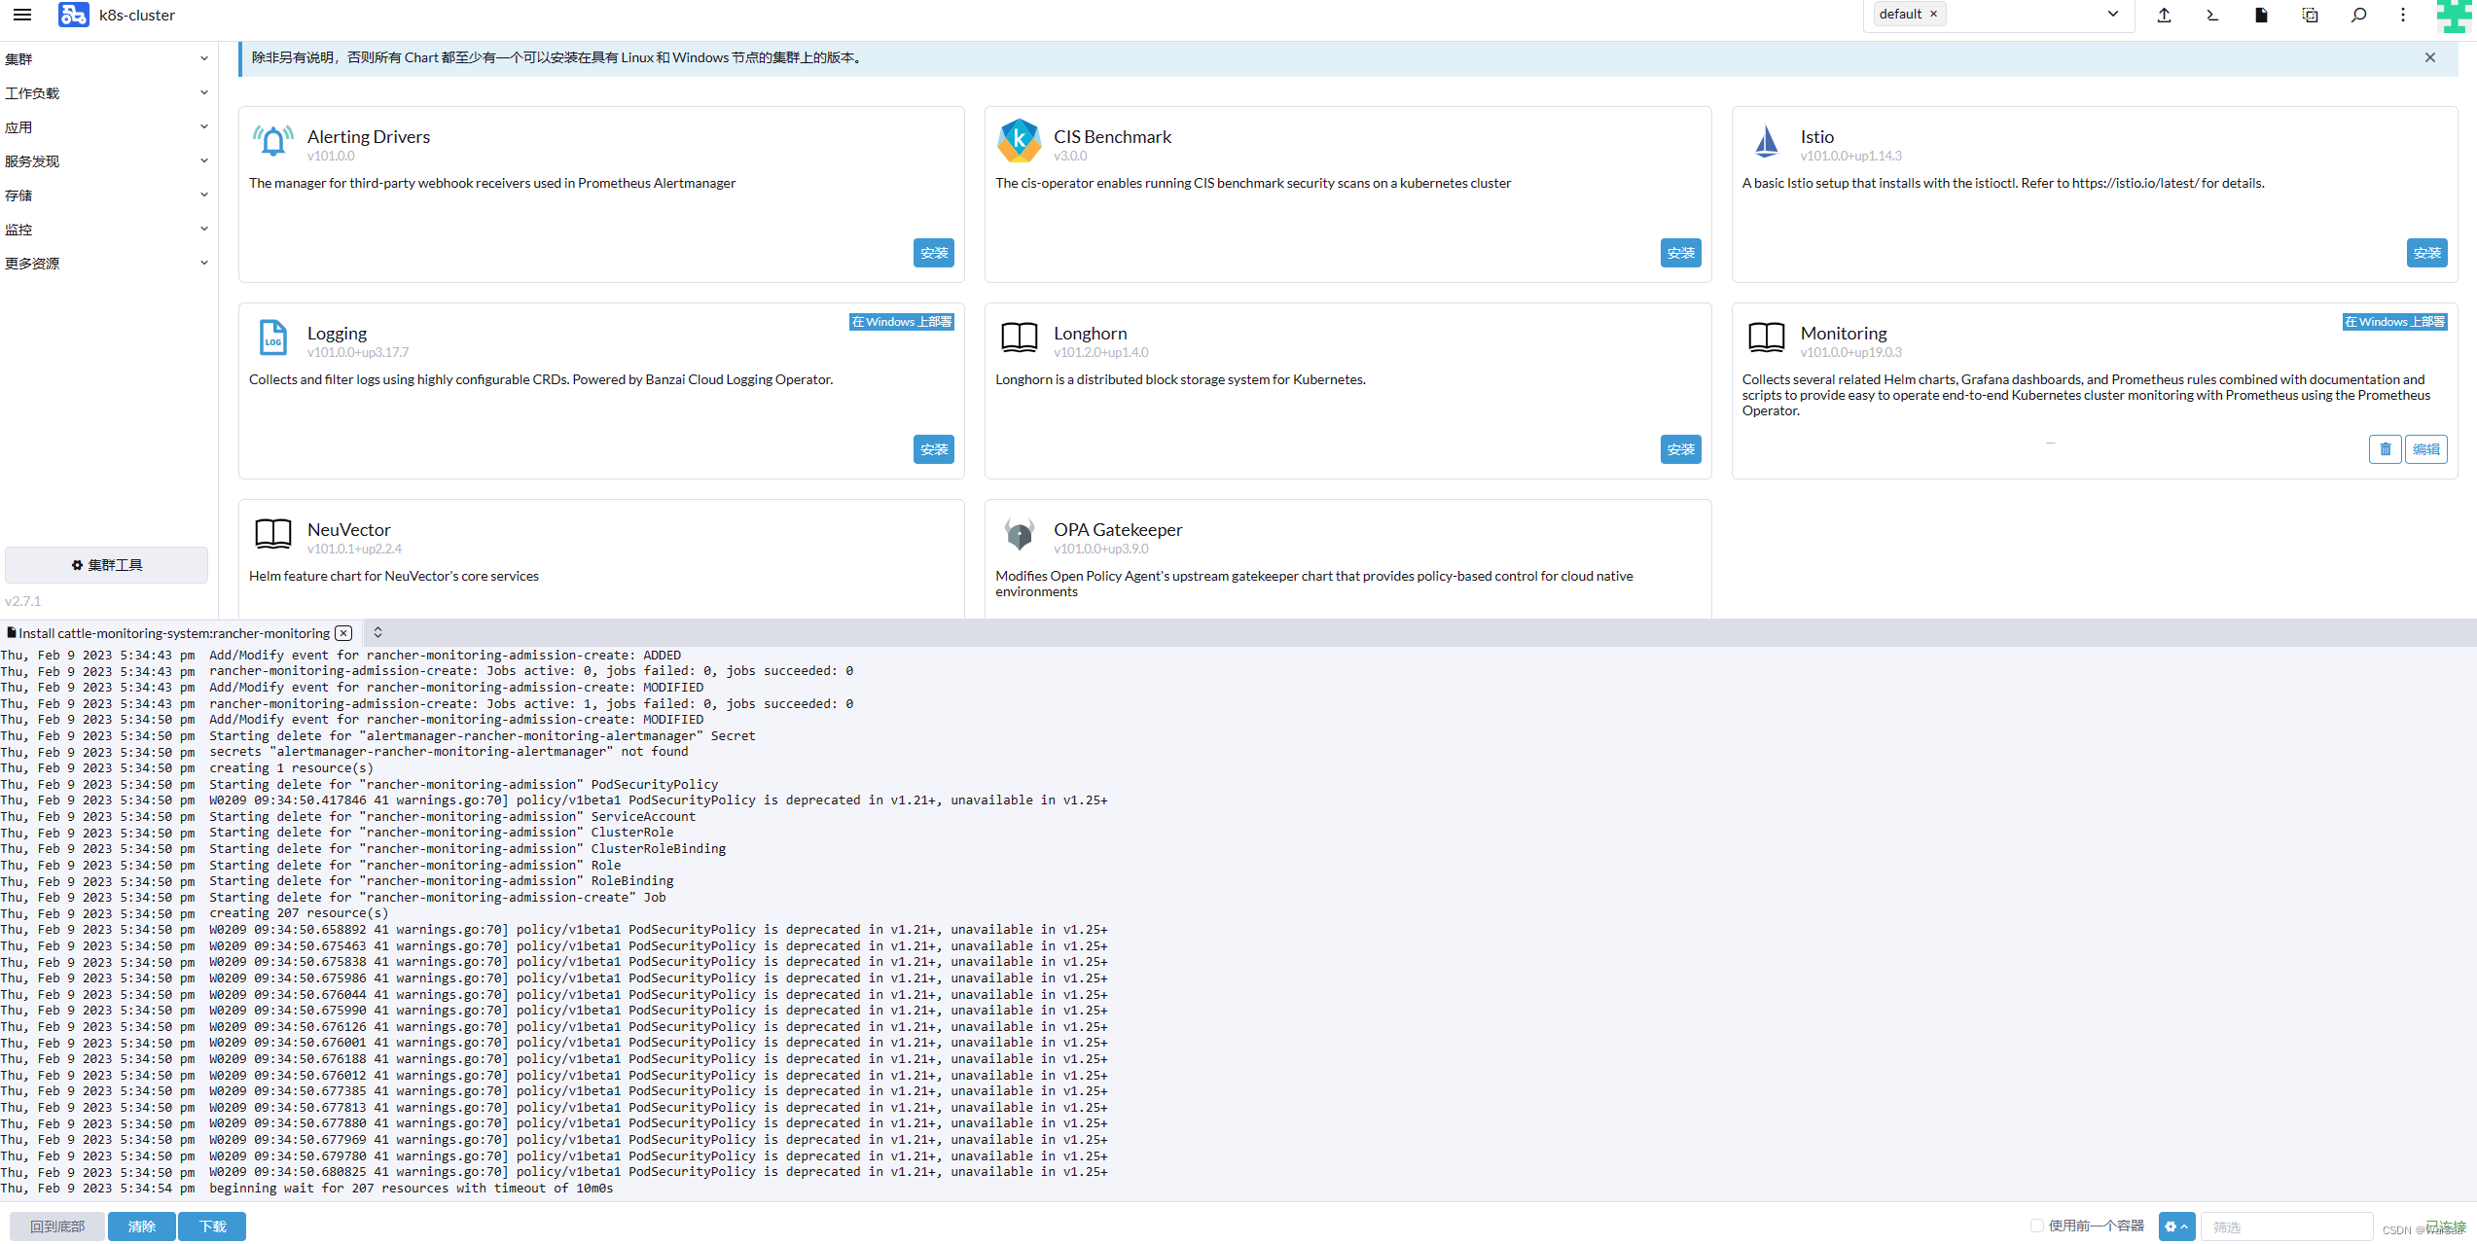Viewport: 2477px width, 1244px height.
Task: Click the Rancher cluster logo icon
Action: [73, 15]
